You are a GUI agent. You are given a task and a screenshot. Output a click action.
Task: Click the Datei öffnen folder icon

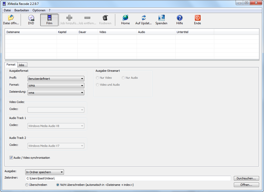click(11, 18)
